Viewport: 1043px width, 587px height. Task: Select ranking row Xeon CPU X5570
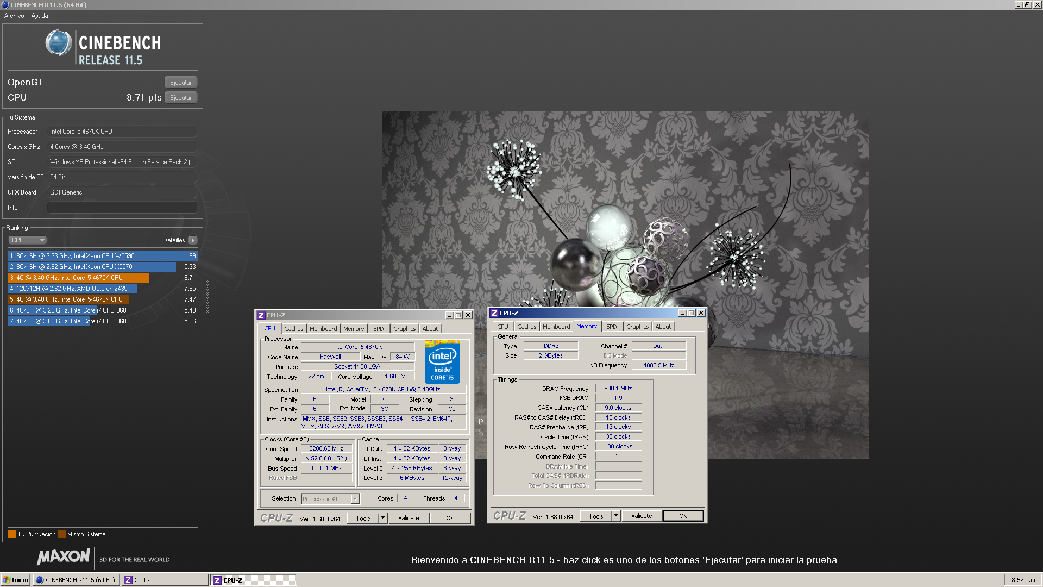pyautogui.click(x=103, y=267)
